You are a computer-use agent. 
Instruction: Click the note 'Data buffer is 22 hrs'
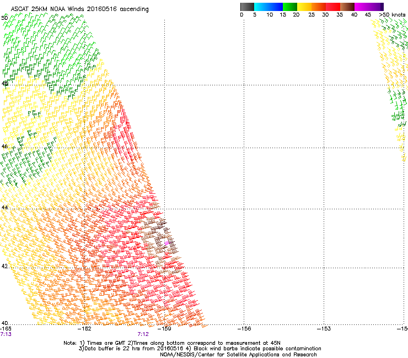point(112,349)
